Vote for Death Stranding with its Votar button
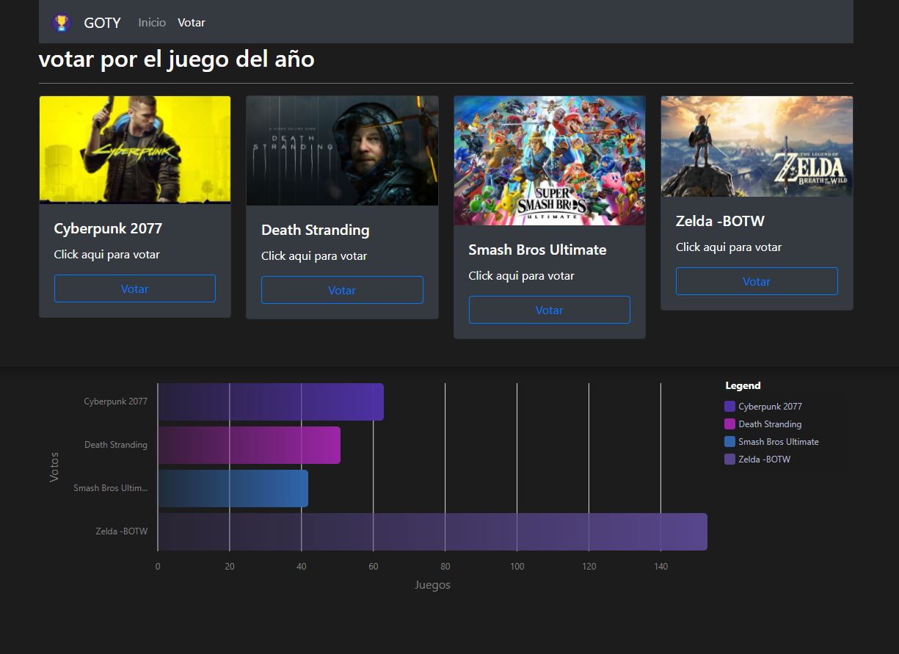This screenshot has height=654, width=899. click(x=342, y=290)
